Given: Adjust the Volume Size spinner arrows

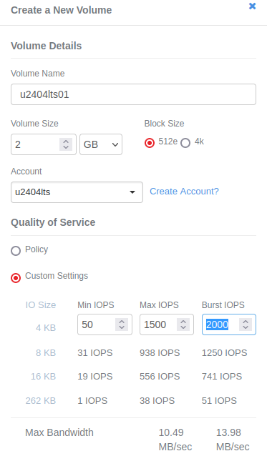Looking at the screenshot, I should tap(66, 144).
